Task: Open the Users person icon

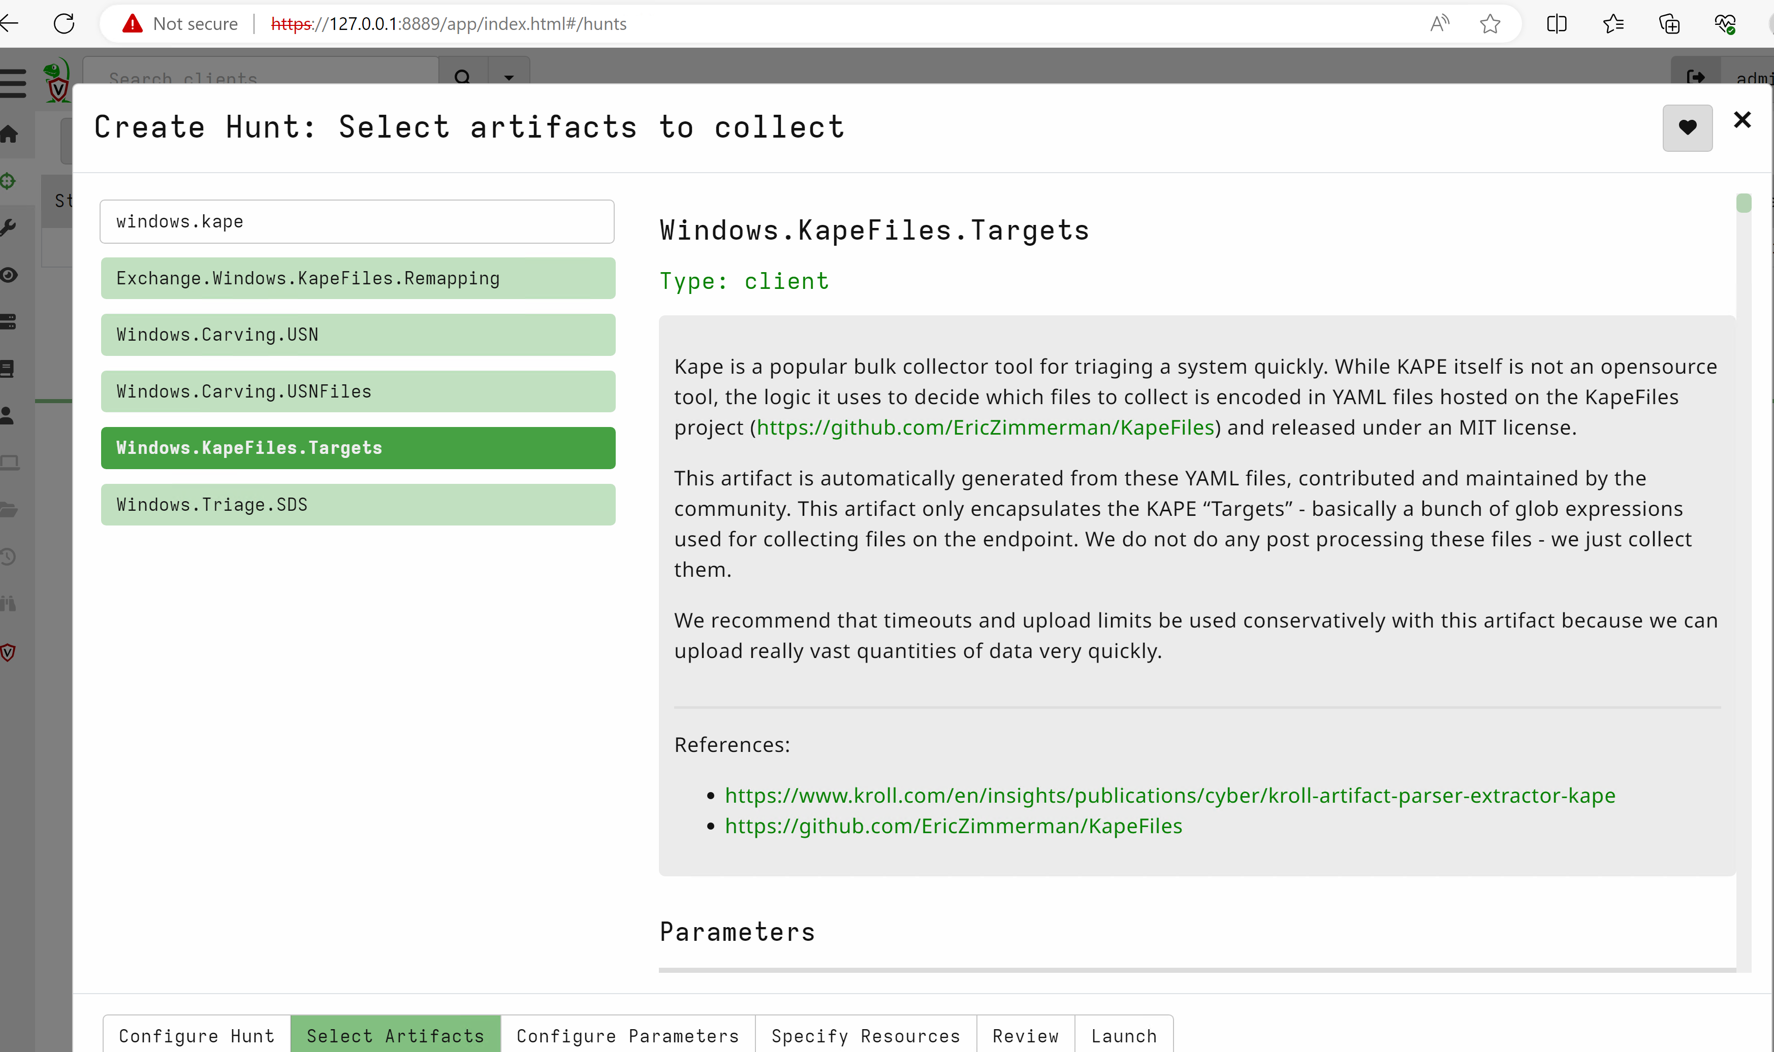Action: click(x=7, y=415)
